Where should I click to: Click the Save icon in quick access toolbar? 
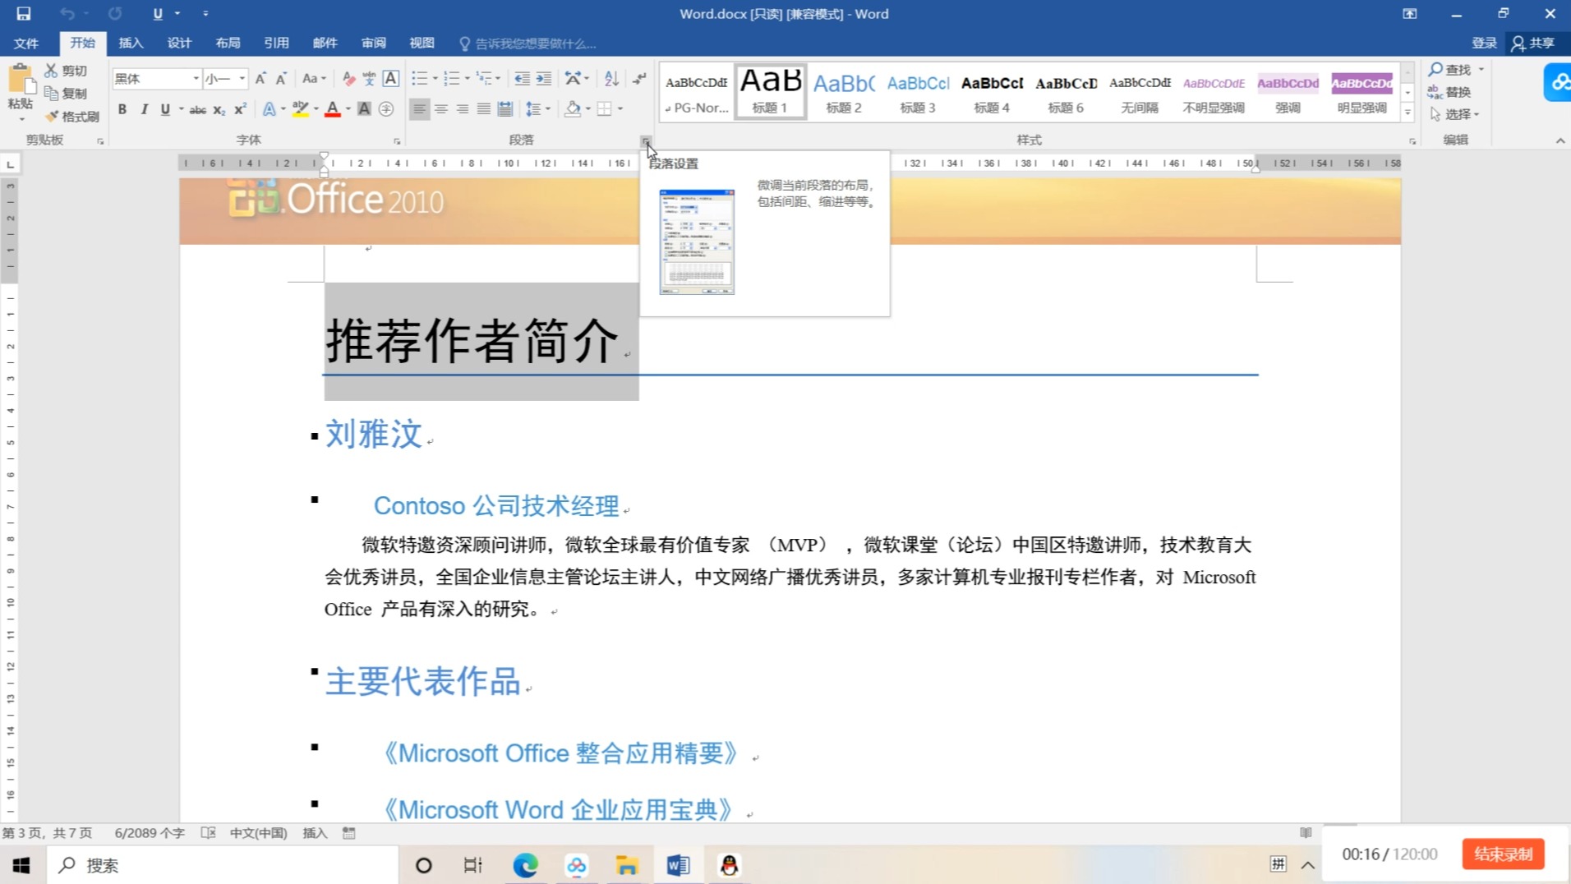click(24, 13)
